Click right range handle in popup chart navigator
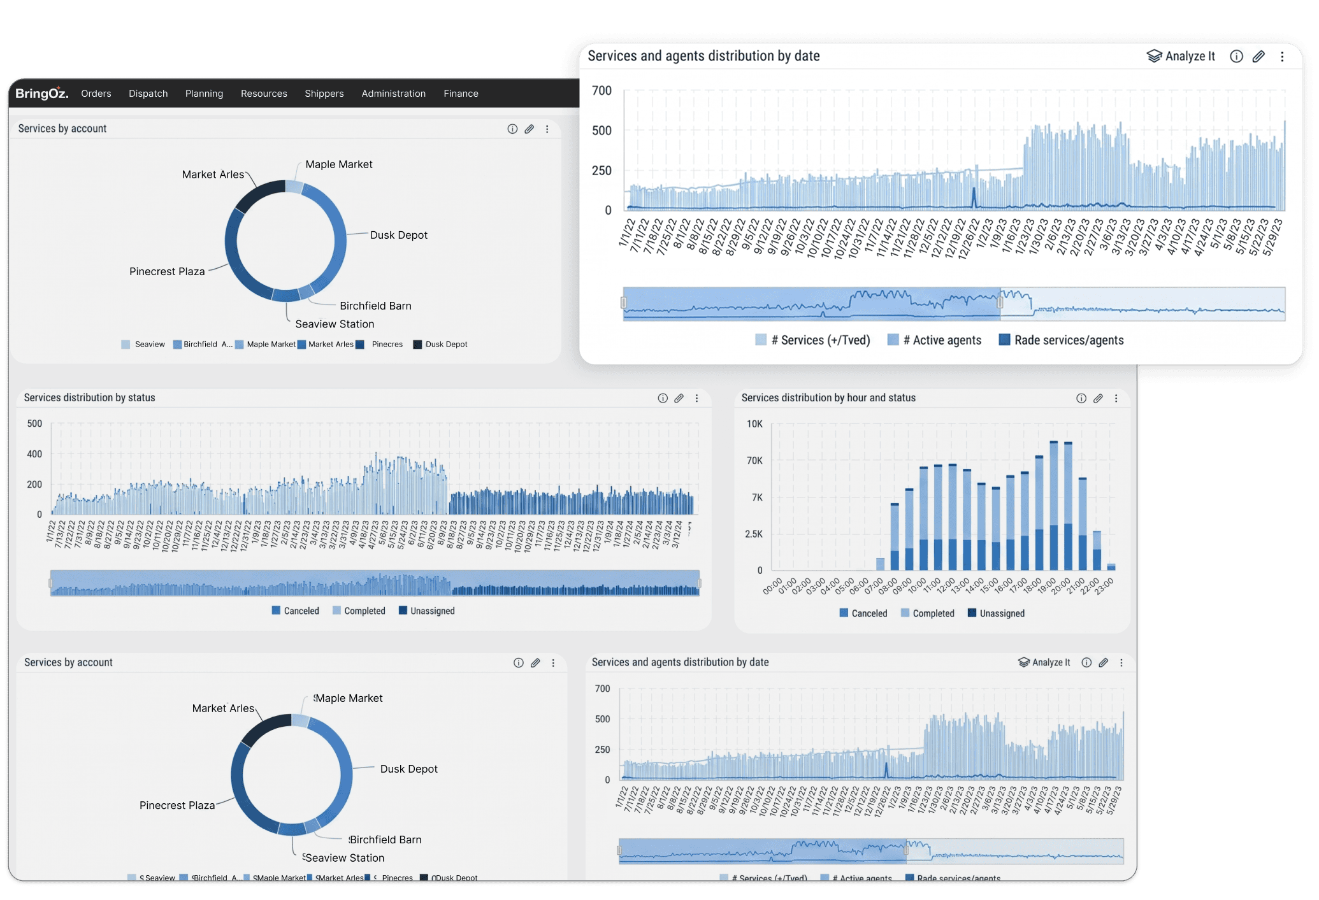1319x900 pixels. point(1000,303)
